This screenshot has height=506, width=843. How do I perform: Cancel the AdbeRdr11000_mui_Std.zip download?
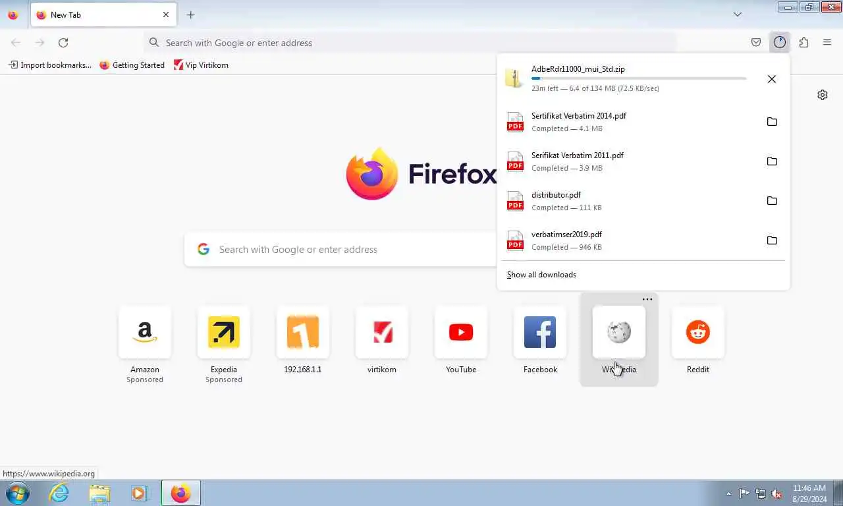point(772,79)
